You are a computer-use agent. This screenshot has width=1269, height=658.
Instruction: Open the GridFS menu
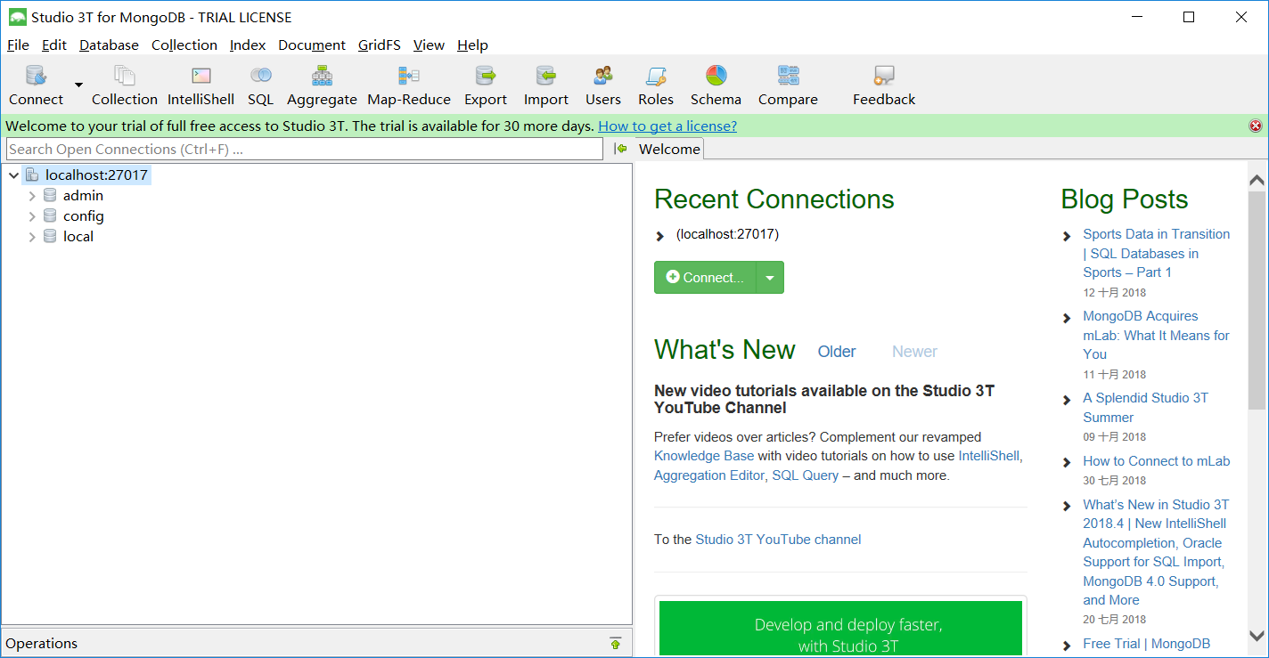[380, 45]
